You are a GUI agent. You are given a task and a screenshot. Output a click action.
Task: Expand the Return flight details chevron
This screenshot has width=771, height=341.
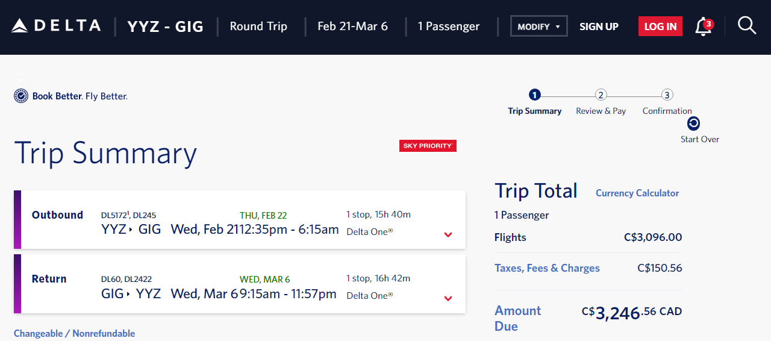coord(448,299)
